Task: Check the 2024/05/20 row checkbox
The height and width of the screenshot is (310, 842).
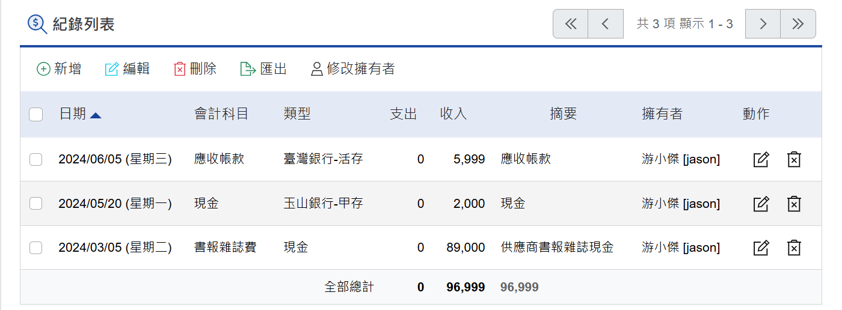Action: click(x=36, y=204)
